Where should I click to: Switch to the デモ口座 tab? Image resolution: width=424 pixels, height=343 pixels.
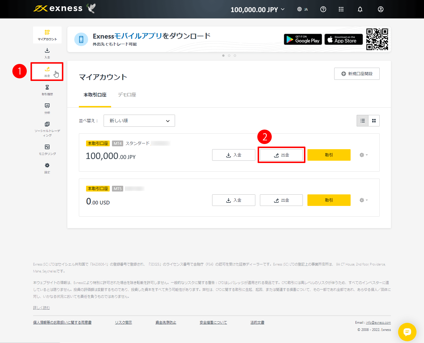coord(127,94)
